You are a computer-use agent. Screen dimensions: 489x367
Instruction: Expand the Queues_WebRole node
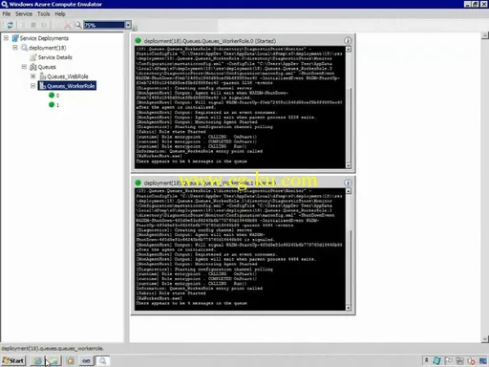(32, 76)
